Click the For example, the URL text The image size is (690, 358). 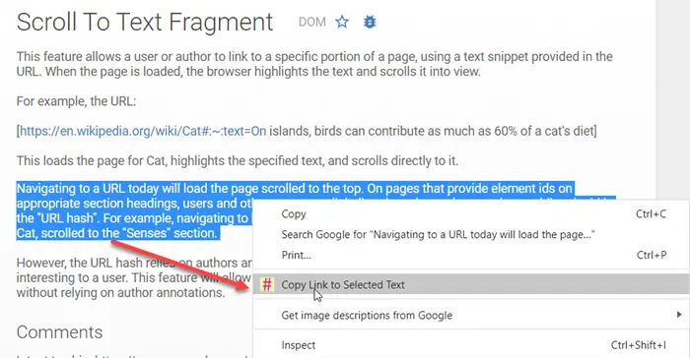click(x=76, y=101)
